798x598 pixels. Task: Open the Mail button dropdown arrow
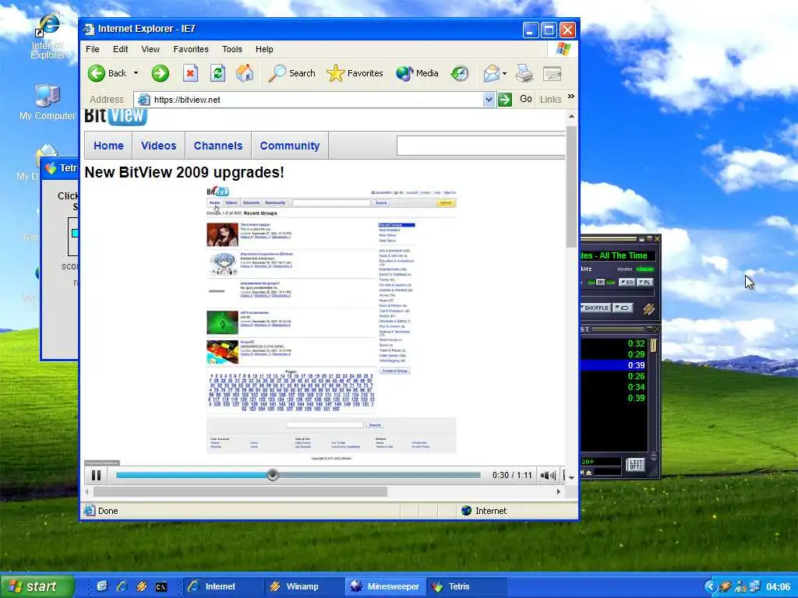(504, 73)
